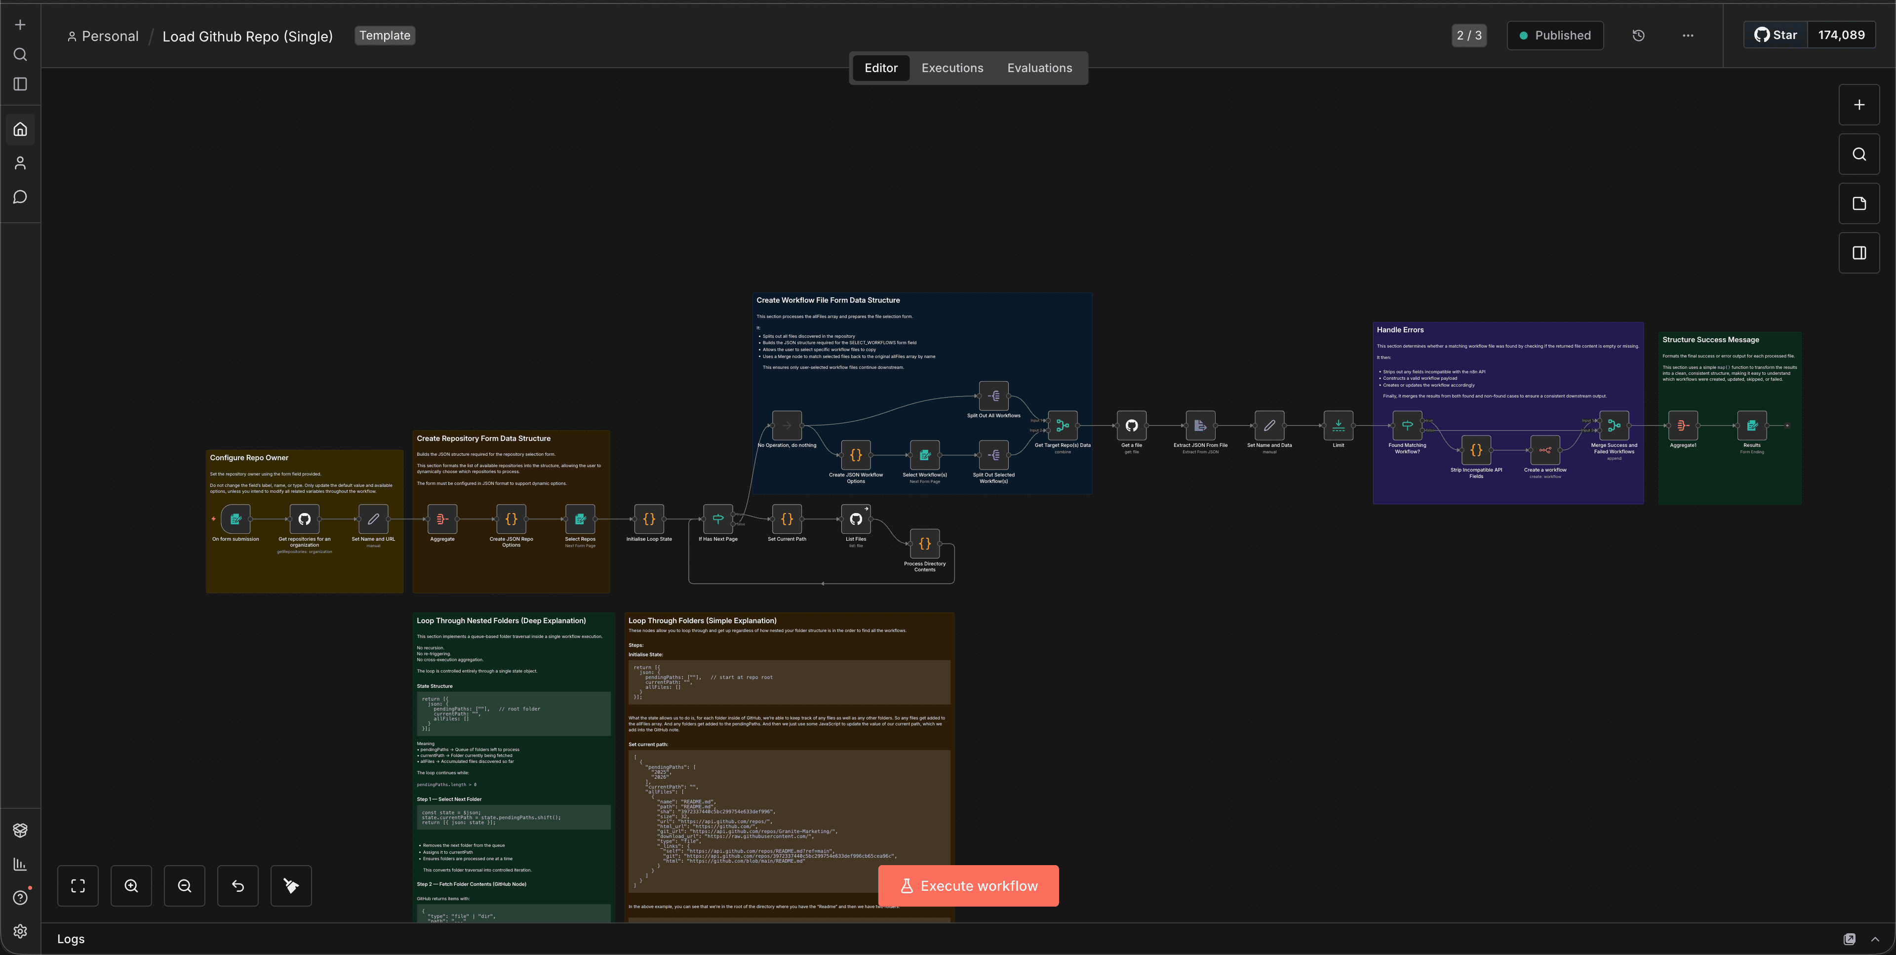The height and width of the screenshot is (955, 1896).
Task: Switch to the Executions tab
Action: pyautogui.click(x=951, y=68)
